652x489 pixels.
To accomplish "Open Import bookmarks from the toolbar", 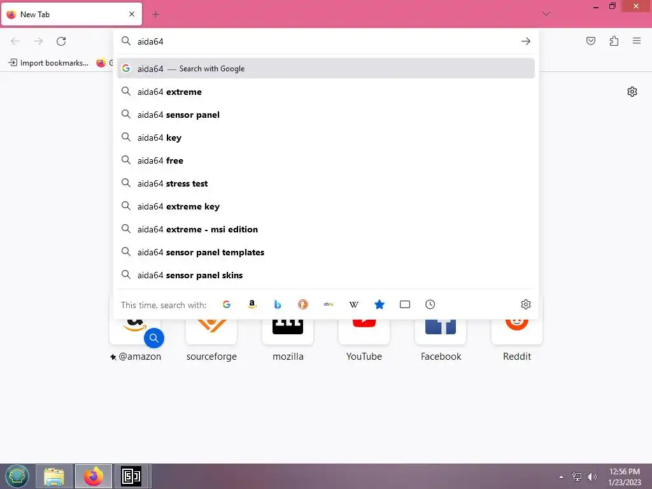I will click(48, 63).
